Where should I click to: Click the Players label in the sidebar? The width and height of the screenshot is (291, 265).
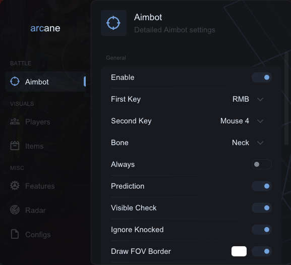click(38, 122)
